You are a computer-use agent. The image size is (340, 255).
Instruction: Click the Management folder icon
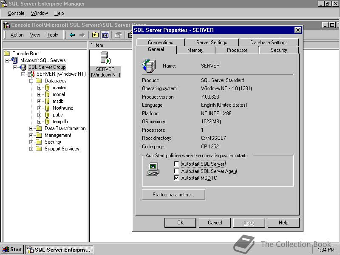tap(39, 135)
